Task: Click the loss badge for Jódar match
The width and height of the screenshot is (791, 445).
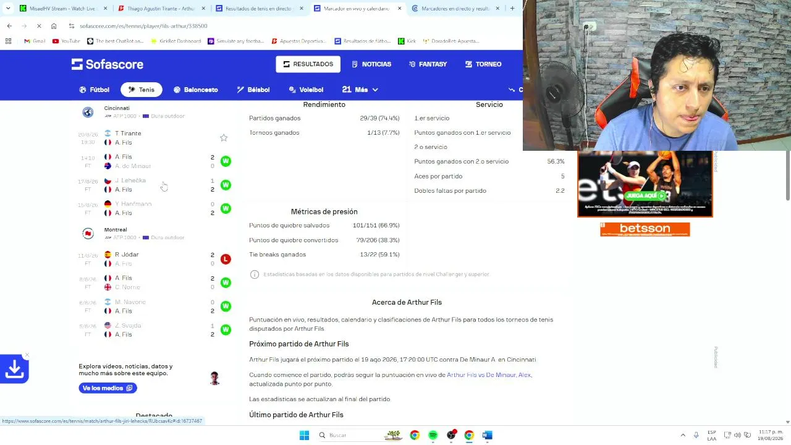Action: click(226, 259)
